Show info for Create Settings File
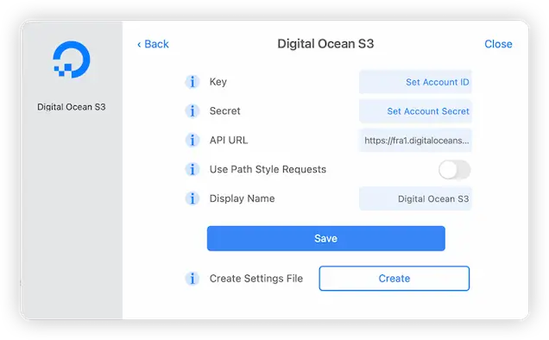This screenshot has width=549, height=340. 192,279
